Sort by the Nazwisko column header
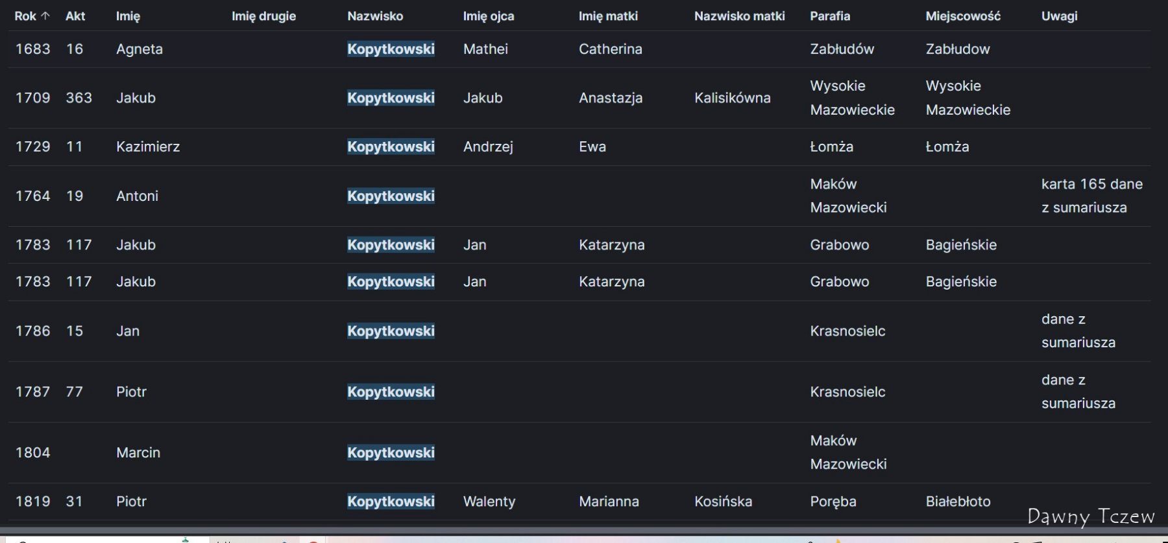1168x543 pixels. click(375, 16)
